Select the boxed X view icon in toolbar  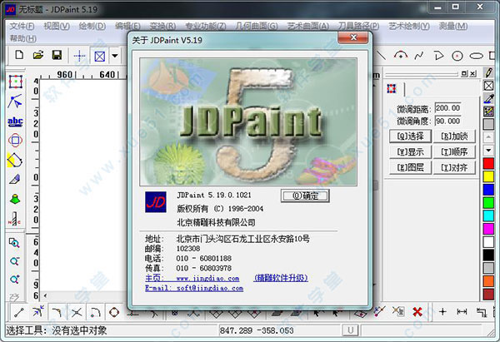click(x=100, y=57)
